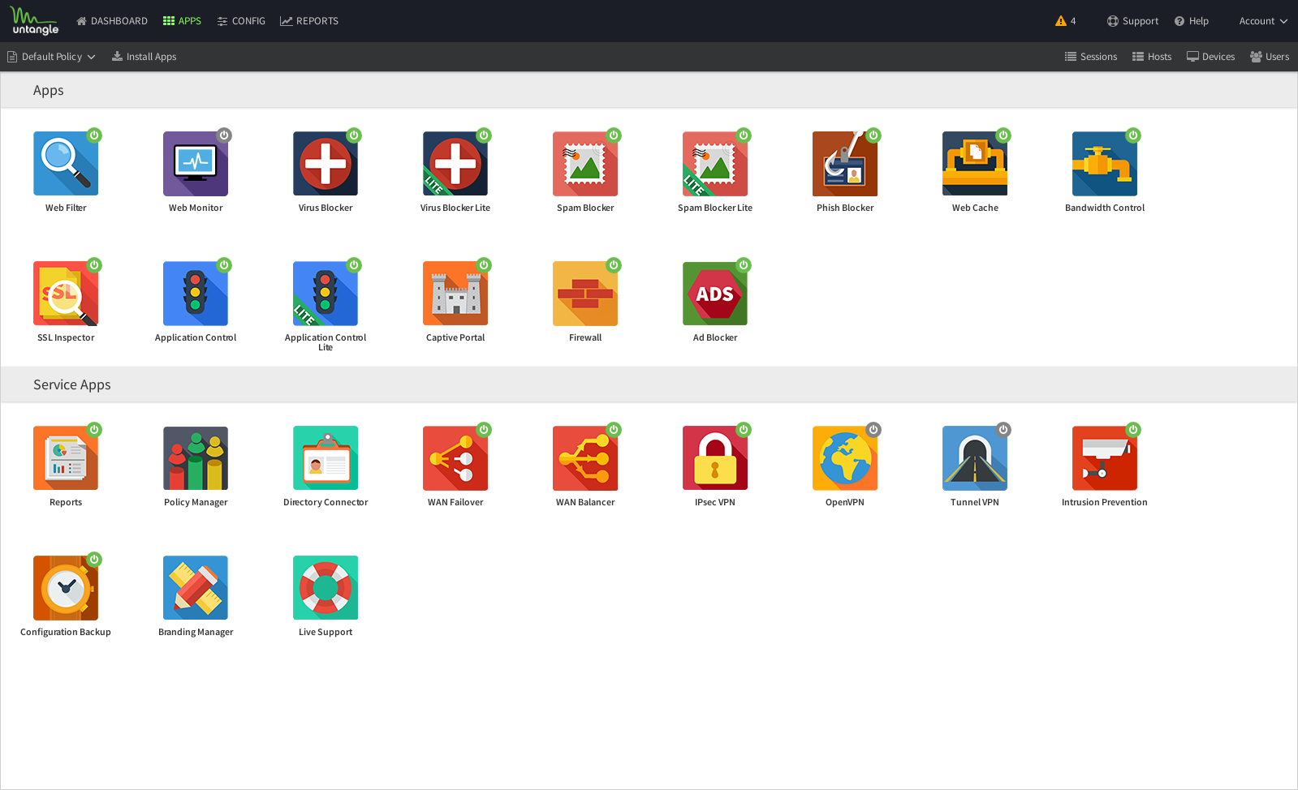Open the Support link
Screen dimensions: 1298x790
[1133, 21]
